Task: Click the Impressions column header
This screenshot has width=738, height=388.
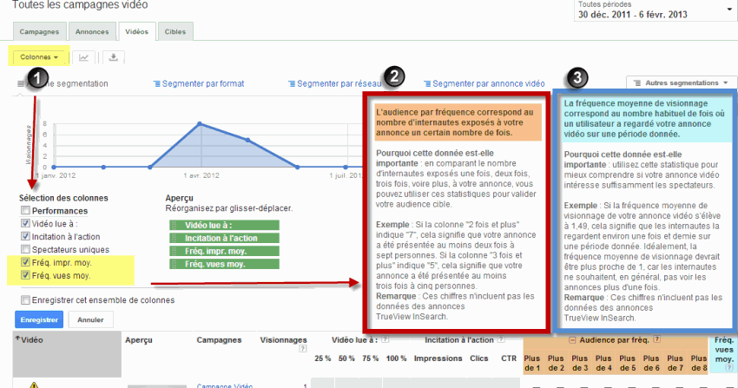Action: coord(438,358)
